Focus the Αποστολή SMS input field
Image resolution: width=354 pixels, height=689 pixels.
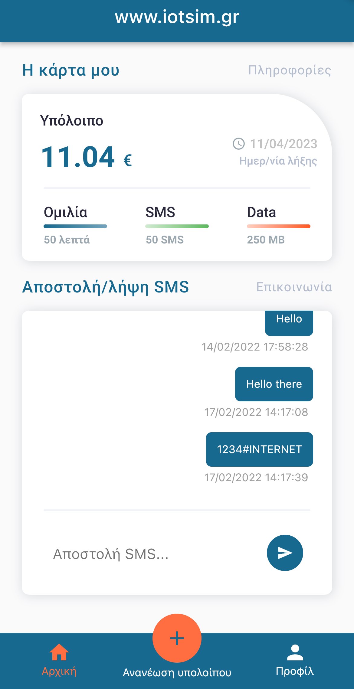click(x=151, y=554)
